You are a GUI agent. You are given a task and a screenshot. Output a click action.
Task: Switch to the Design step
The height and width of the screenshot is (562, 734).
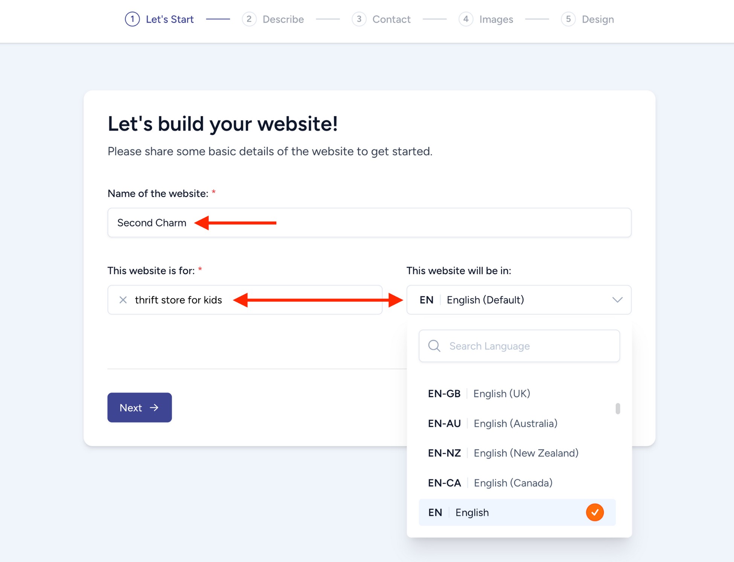pos(597,19)
